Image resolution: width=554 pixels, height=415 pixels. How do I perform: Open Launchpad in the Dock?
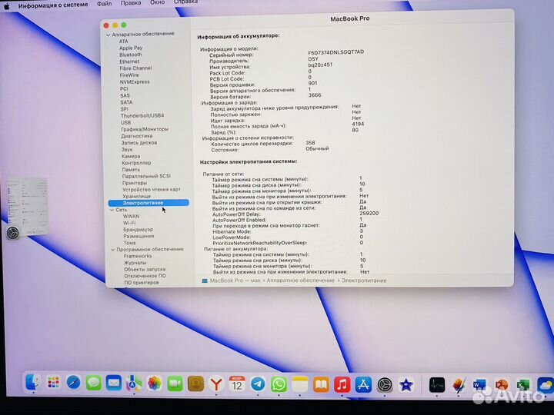click(53, 383)
